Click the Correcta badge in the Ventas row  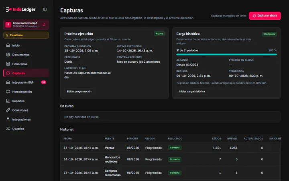pos(175,148)
